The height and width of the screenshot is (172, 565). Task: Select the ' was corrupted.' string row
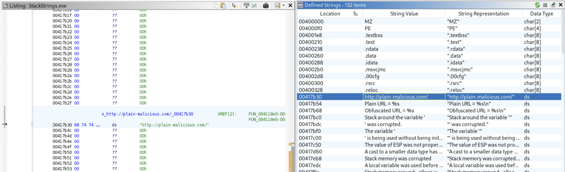(429, 125)
